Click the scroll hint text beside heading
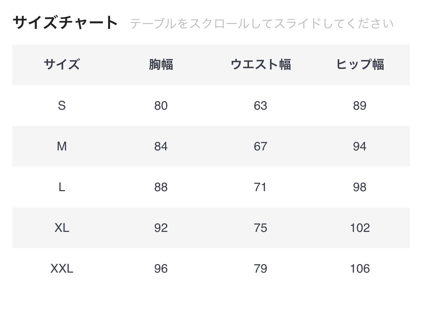The width and height of the screenshot is (422, 312). [262, 24]
